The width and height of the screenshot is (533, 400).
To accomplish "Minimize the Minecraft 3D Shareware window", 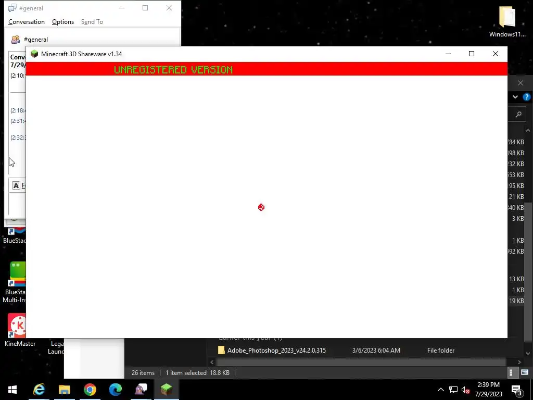I will [x=448, y=54].
